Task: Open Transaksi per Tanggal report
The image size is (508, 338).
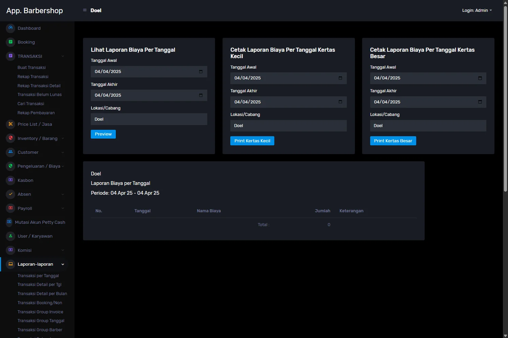Action: pyautogui.click(x=38, y=276)
